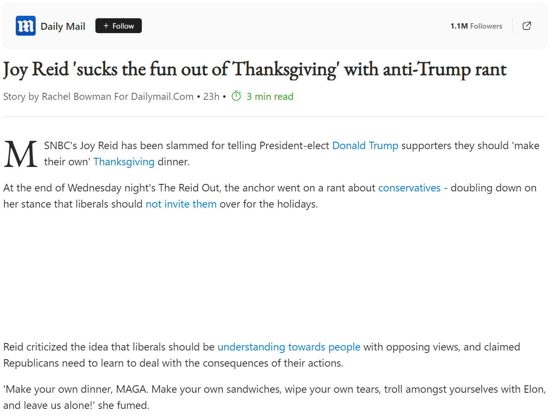This screenshot has width=557, height=418.
Task: Follow the Daily Mail publisher
Action: coord(119,26)
